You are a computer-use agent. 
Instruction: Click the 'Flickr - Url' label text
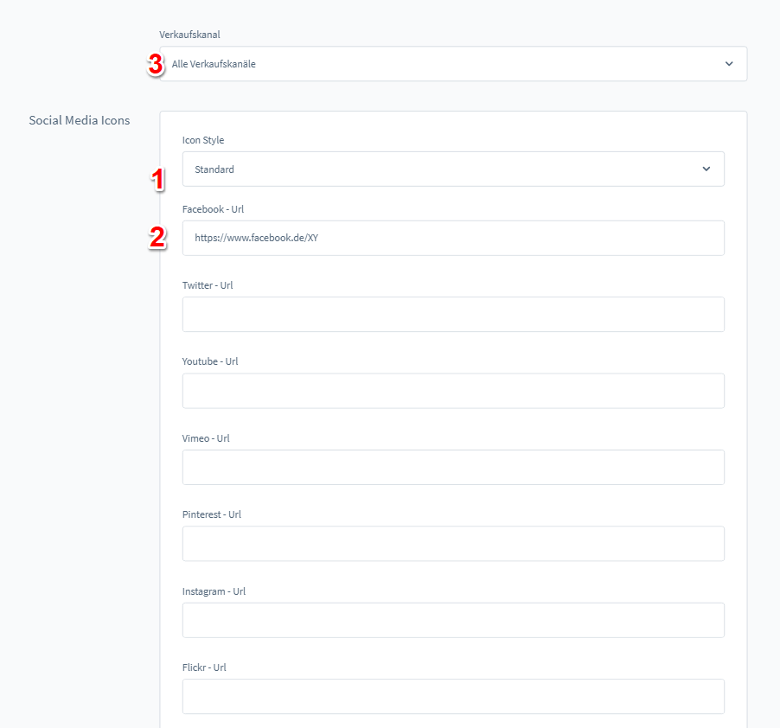[204, 667]
